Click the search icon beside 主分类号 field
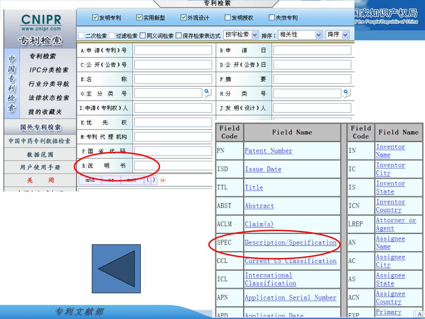 [x=207, y=93]
